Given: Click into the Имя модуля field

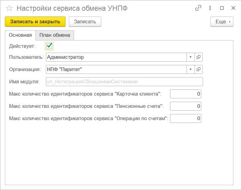Looking at the screenshot, I should click(x=124, y=82).
